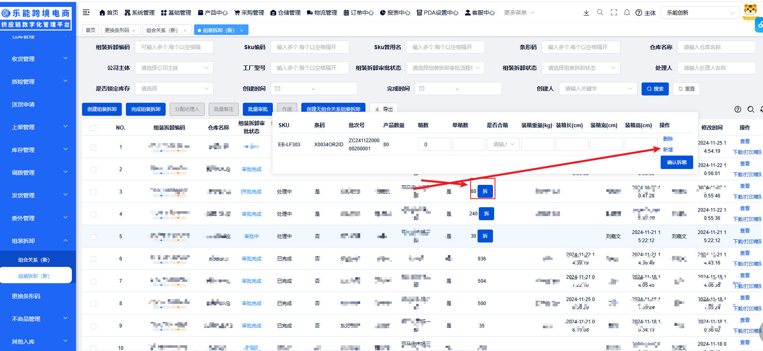
Task: Open the calendar icon in 完成时间 field
Action: [x=422, y=89]
